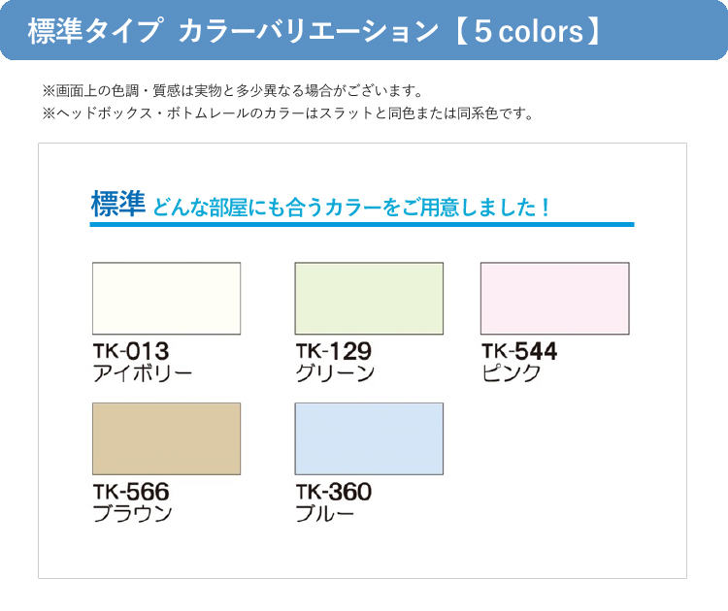Click the TK-360 code label

click(334, 492)
